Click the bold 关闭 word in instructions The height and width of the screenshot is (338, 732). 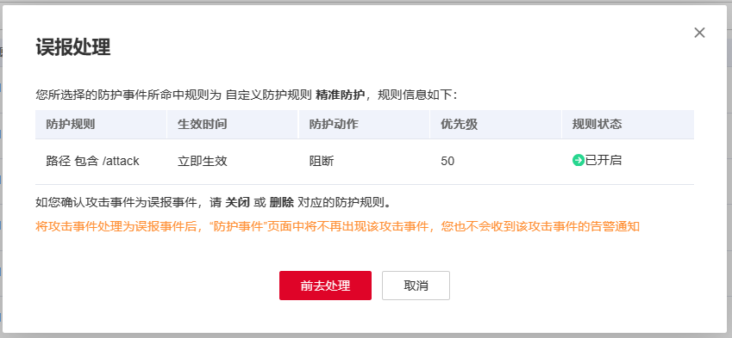(238, 202)
